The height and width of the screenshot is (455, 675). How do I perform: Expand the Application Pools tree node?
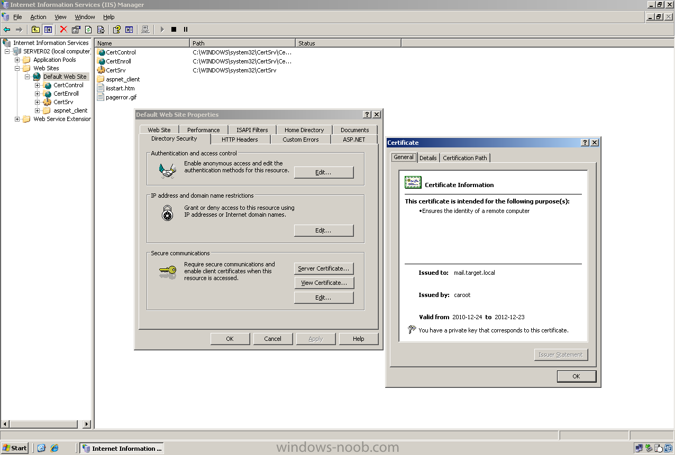(17, 60)
